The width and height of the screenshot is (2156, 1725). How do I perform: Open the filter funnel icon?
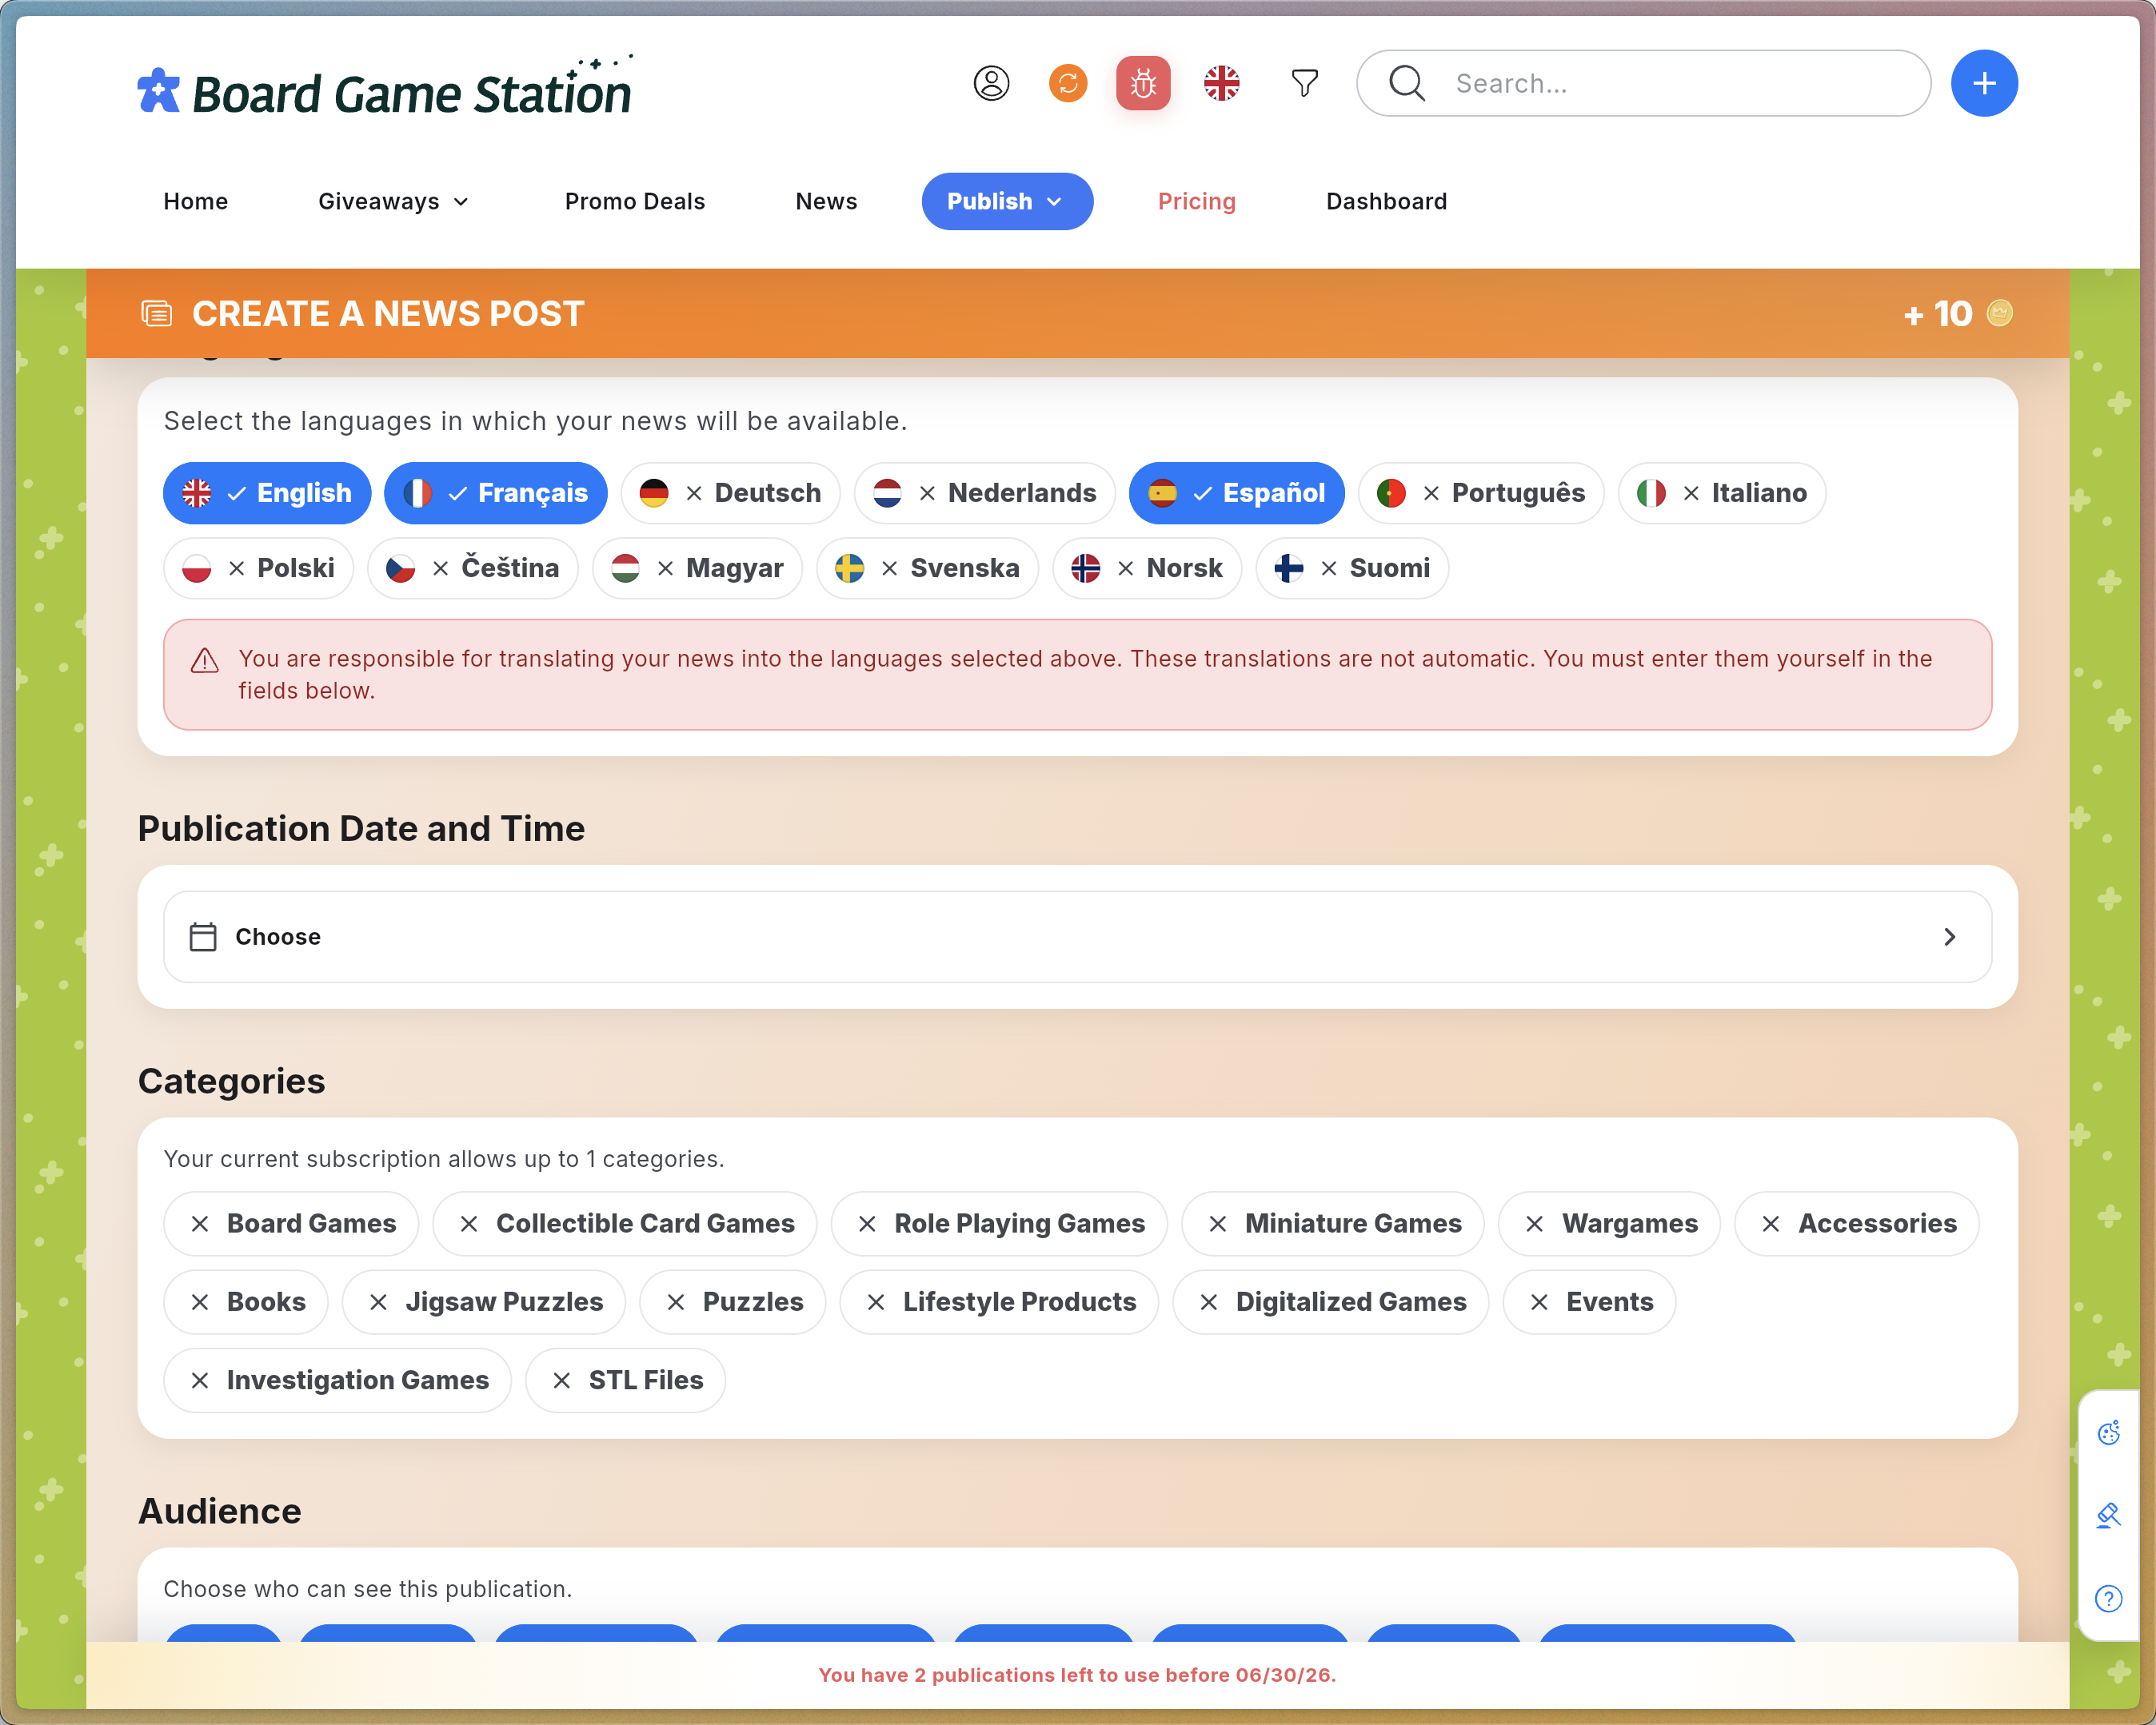1304,83
